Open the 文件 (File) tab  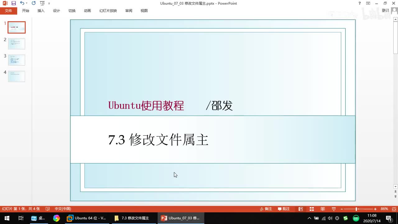8,11
